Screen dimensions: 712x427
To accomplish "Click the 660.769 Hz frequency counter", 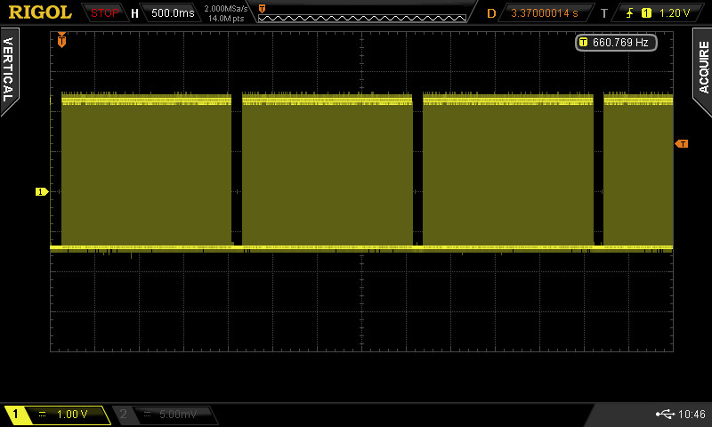I will coord(616,42).
